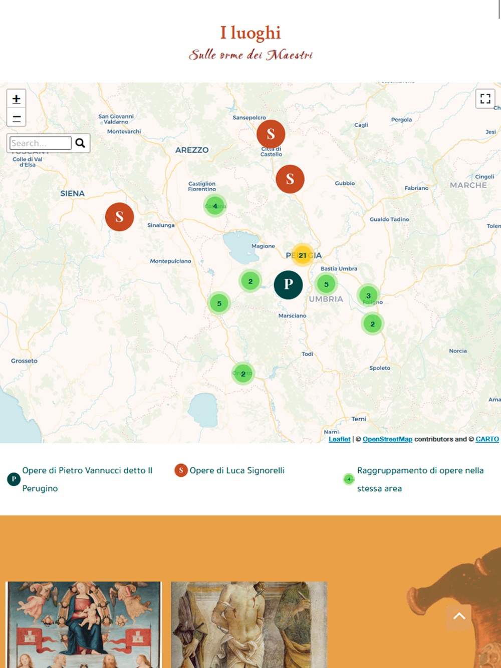Expand the cluster of 3 at Foligno
Viewport: 501px width, 668px height.
point(368,296)
